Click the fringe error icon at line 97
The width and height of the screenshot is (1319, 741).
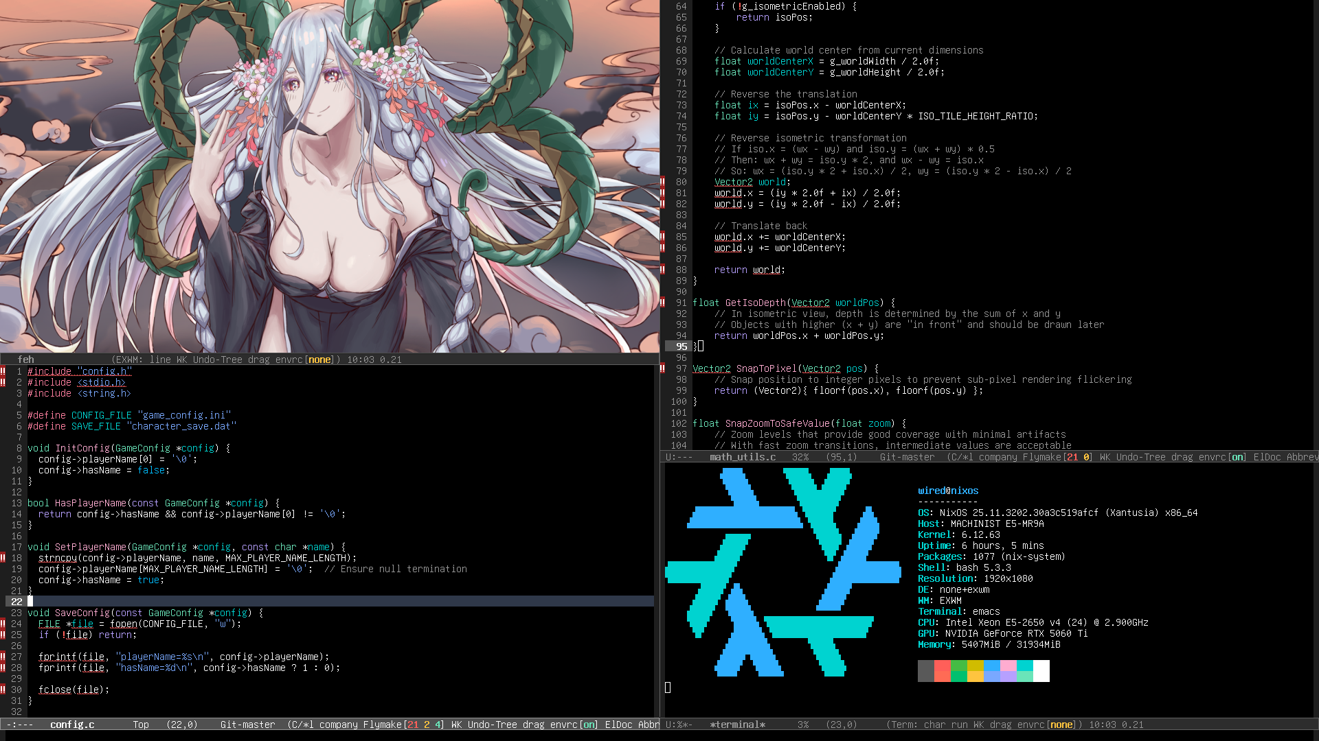(662, 368)
